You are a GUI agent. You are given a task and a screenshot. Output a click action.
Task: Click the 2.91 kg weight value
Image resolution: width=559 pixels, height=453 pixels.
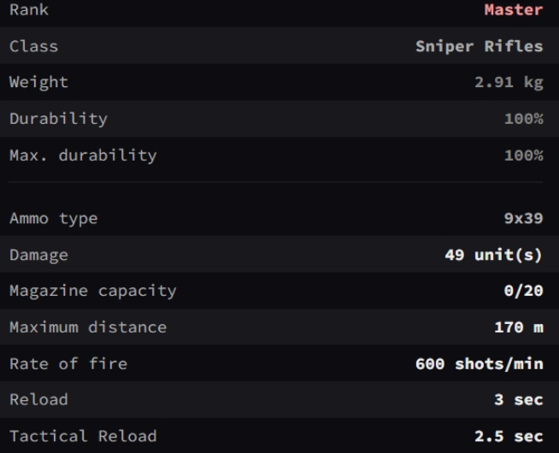tap(509, 82)
